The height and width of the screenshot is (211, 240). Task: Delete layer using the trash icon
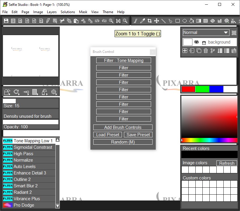tap(206, 51)
